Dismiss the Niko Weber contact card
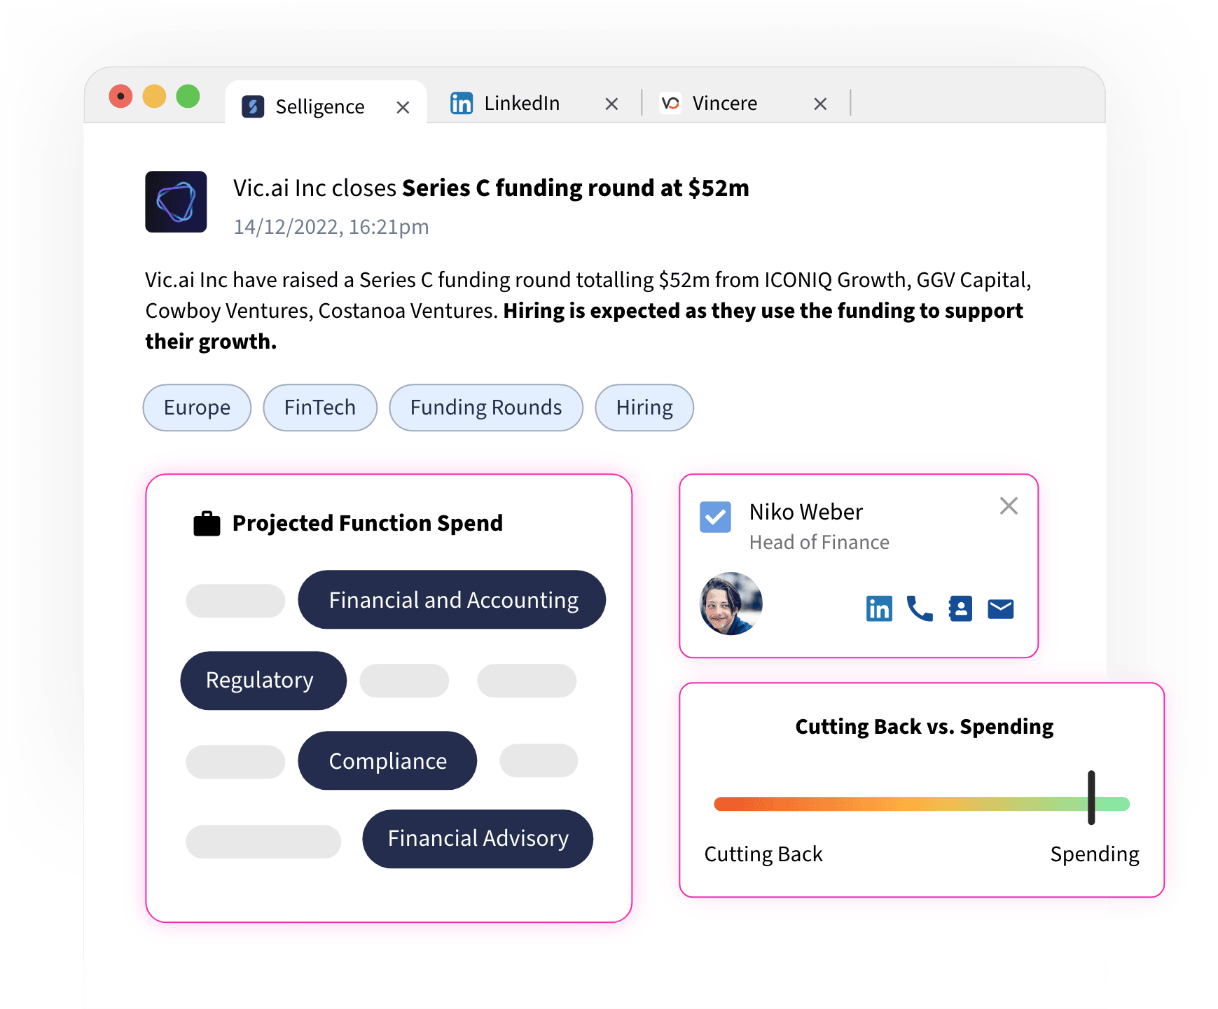Image resolution: width=1218 pixels, height=1009 pixels. pos(1009,506)
